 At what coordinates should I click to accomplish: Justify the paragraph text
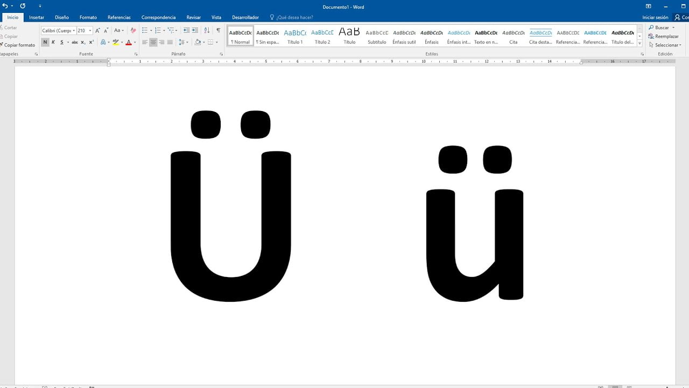coord(170,42)
